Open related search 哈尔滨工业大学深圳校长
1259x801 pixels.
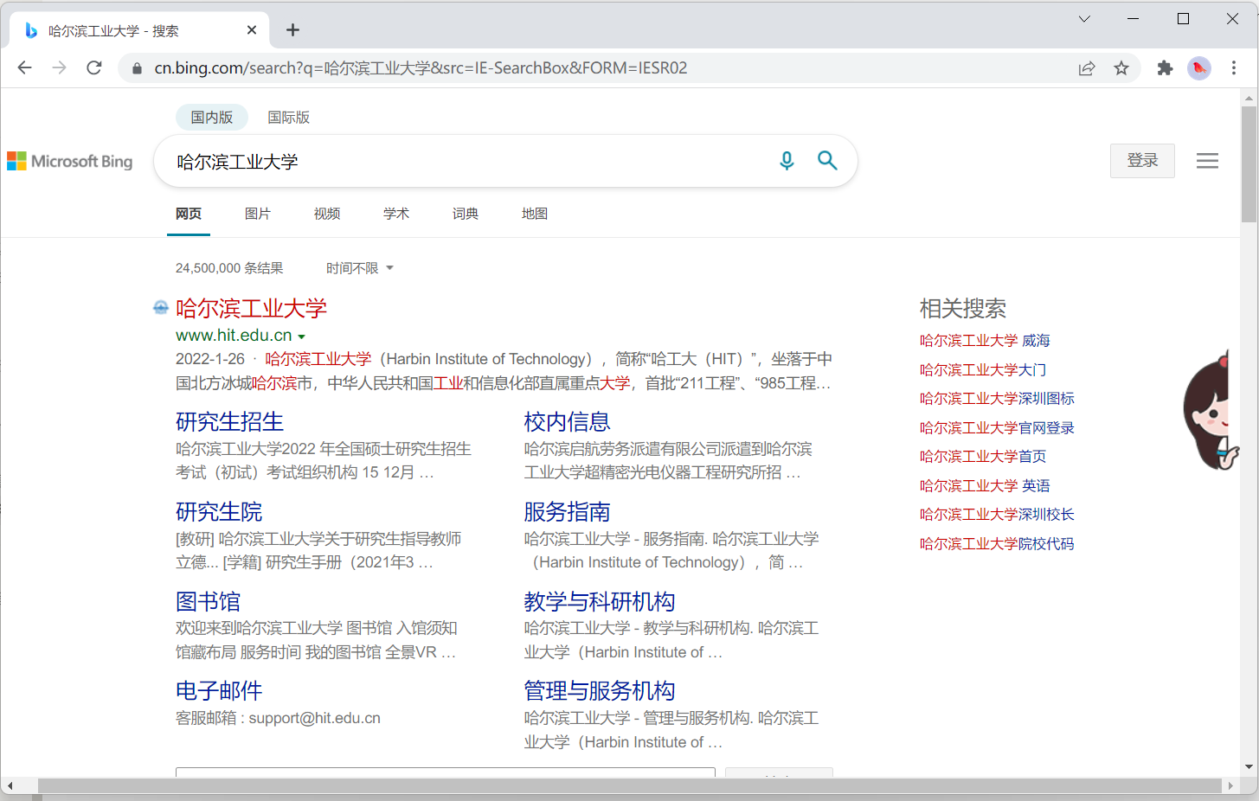(x=997, y=515)
